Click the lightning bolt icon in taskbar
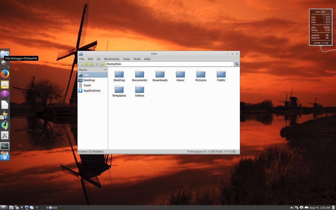 [x=22, y=208]
